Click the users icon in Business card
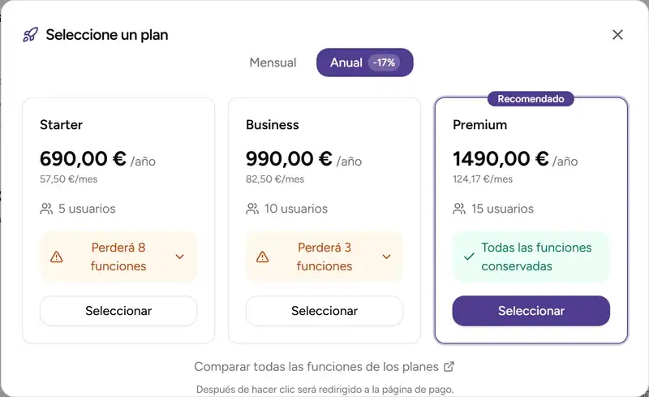The image size is (649, 397). pos(252,209)
